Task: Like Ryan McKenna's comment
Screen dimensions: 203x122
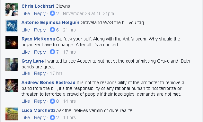Action: click(26, 52)
